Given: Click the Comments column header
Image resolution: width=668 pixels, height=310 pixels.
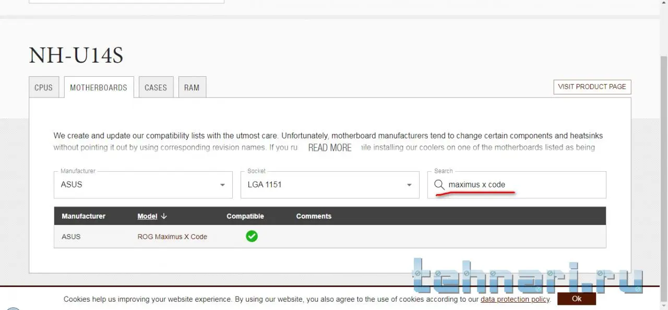Looking at the screenshot, I should click(x=314, y=216).
